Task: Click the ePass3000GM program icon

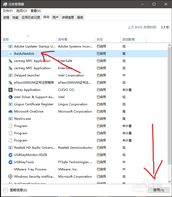Action: tap(10, 83)
